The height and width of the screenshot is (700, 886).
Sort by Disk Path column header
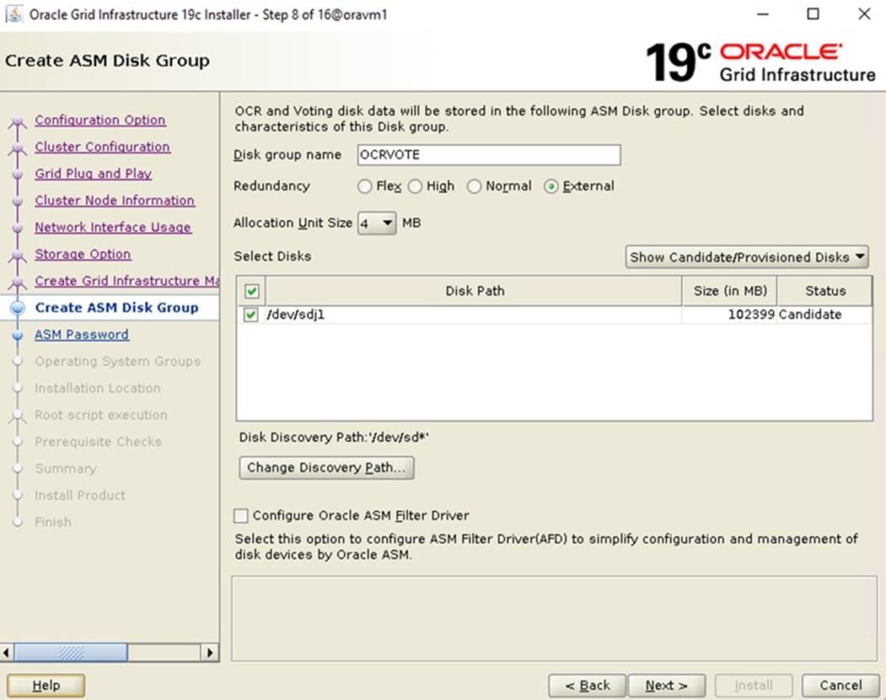coord(474,291)
